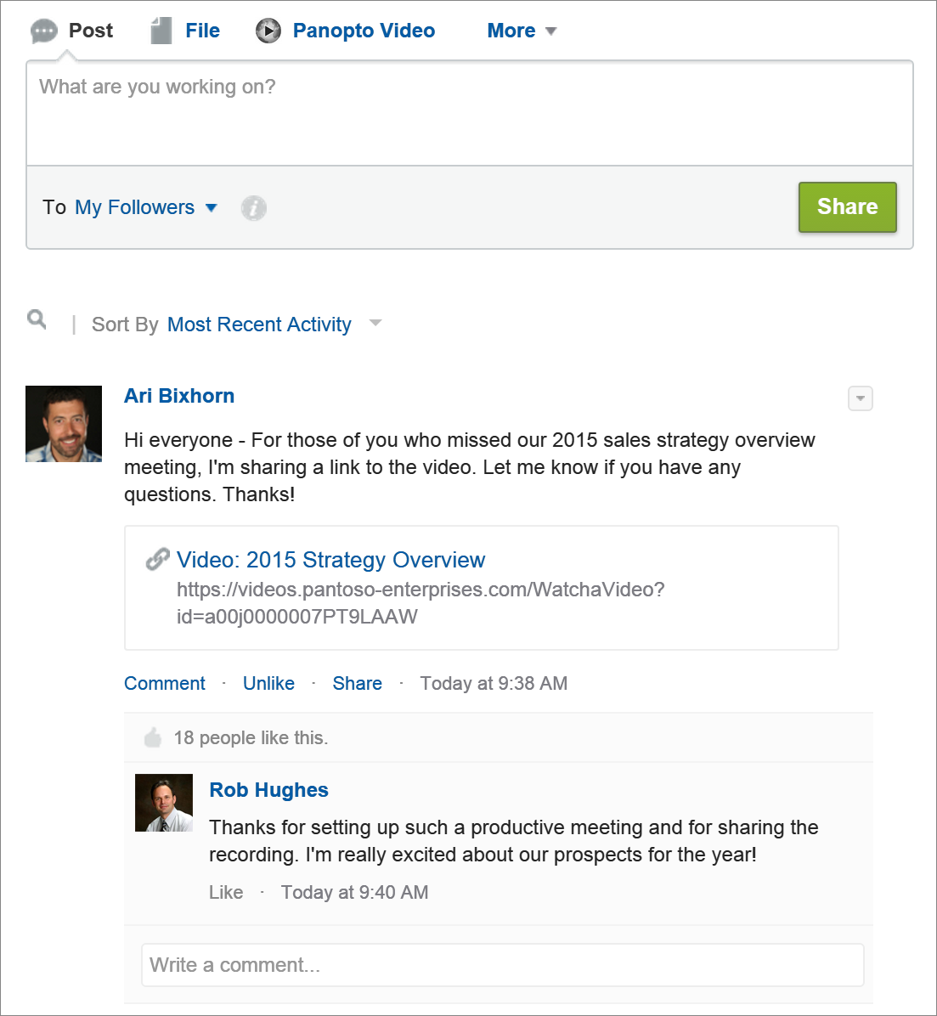The image size is (937, 1016).
Task: Unlike Ari Bixhorn's post
Action: (x=268, y=683)
